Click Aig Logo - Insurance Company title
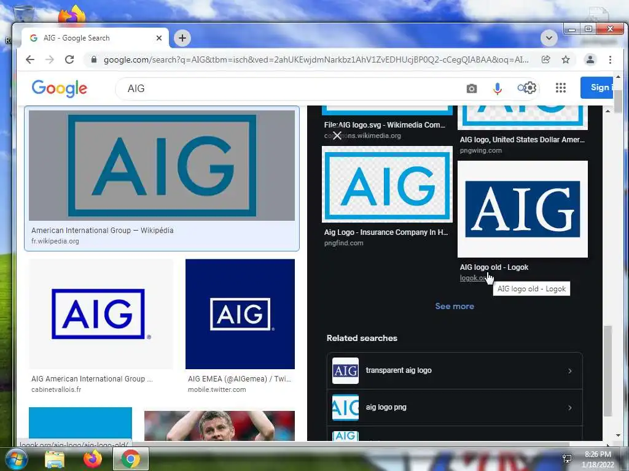 (386, 232)
